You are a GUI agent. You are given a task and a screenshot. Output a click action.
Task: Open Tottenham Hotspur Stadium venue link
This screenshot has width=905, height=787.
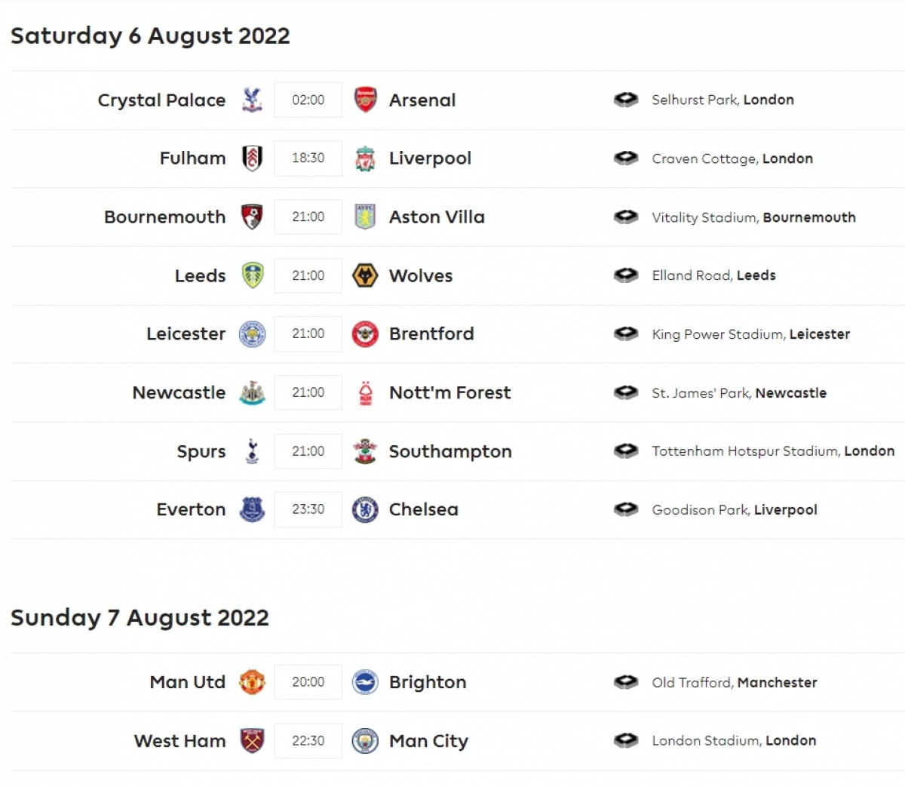point(772,451)
